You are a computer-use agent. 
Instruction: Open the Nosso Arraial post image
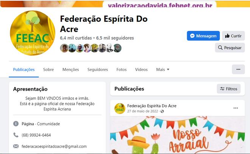(177, 135)
